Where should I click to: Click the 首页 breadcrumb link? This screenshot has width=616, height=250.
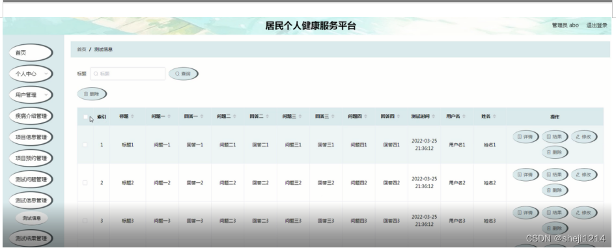tap(81, 49)
